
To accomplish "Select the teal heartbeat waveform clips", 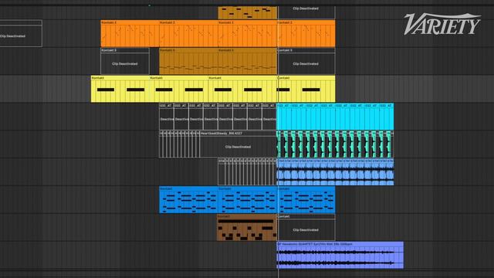I will tap(335, 144).
